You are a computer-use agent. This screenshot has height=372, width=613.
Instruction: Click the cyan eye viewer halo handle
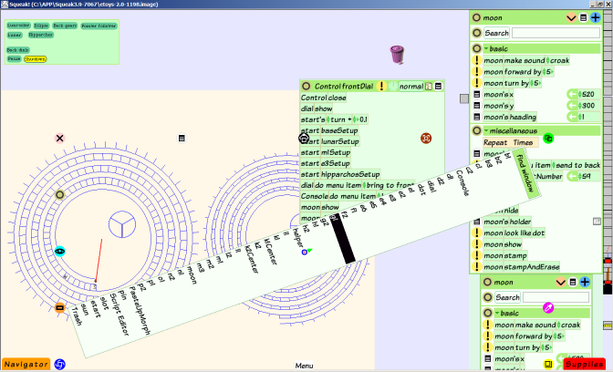tap(59, 251)
